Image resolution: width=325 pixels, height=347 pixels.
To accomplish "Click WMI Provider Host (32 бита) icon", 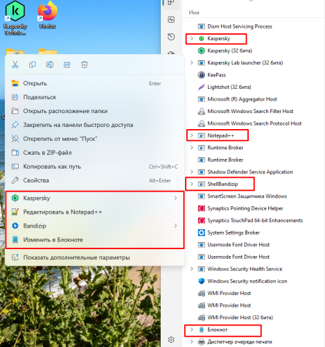I will click(x=202, y=317).
